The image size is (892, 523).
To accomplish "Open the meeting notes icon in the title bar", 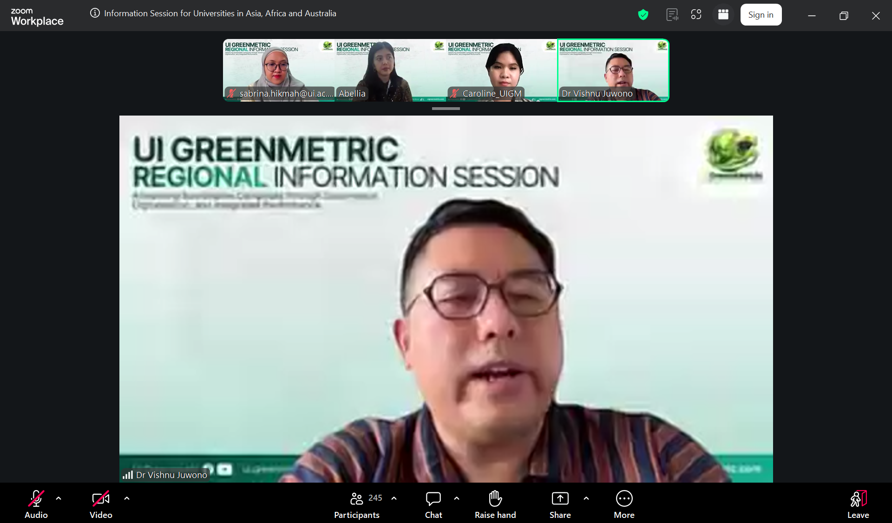I will pos(672,15).
